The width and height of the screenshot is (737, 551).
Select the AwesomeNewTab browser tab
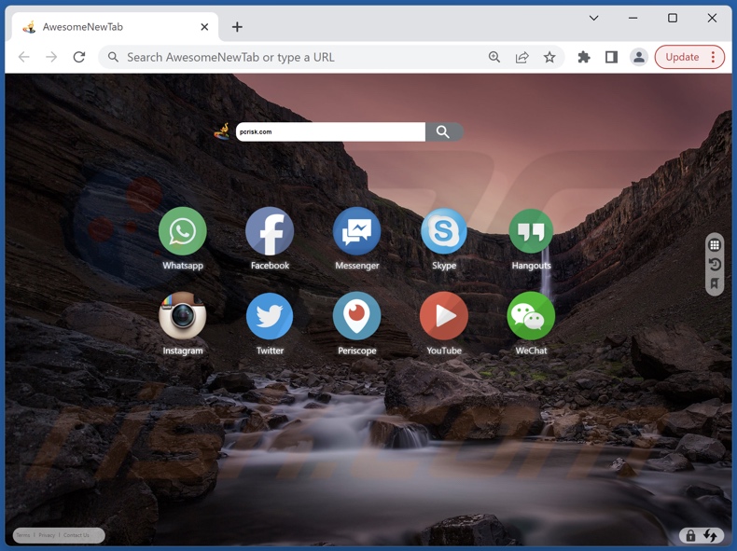tap(114, 27)
